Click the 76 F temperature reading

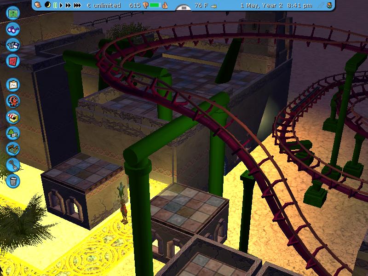tap(201, 6)
